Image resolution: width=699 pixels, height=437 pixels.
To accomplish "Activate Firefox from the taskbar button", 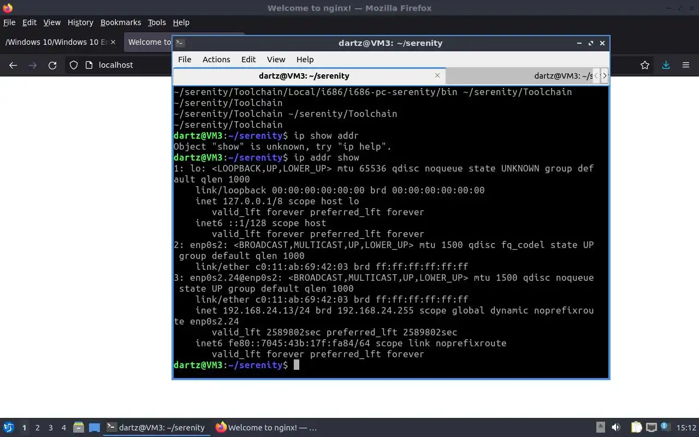I will 266,428.
